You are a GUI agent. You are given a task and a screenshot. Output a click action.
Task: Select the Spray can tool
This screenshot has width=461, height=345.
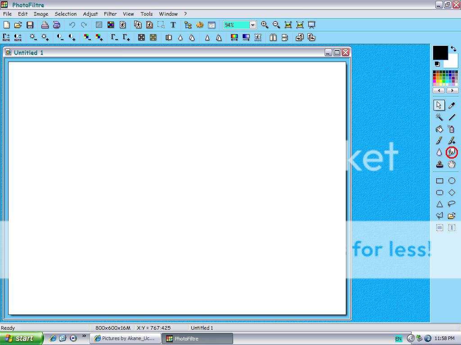click(x=452, y=129)
